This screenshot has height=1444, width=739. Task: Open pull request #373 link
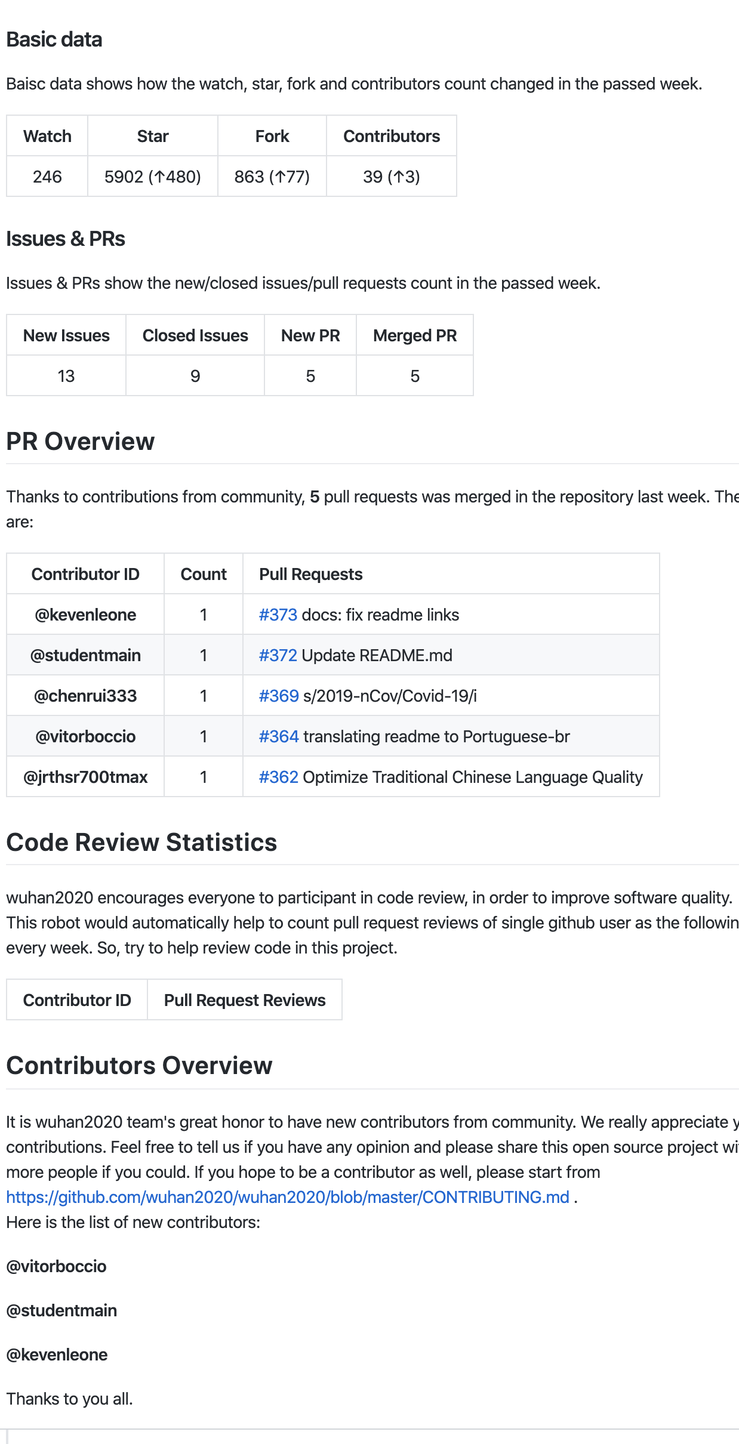pos(278,615)
